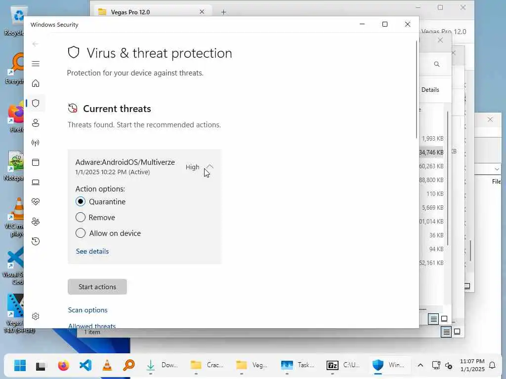Viewport: 506px width, 379px height.
Task: Add a new tab in File Explorer
Action: tap(224, 12)
